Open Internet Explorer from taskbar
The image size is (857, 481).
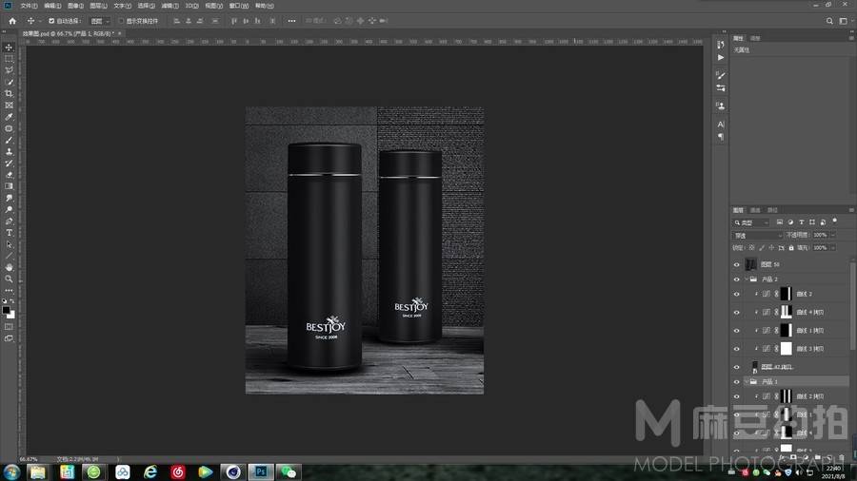[x=149, y=471]
